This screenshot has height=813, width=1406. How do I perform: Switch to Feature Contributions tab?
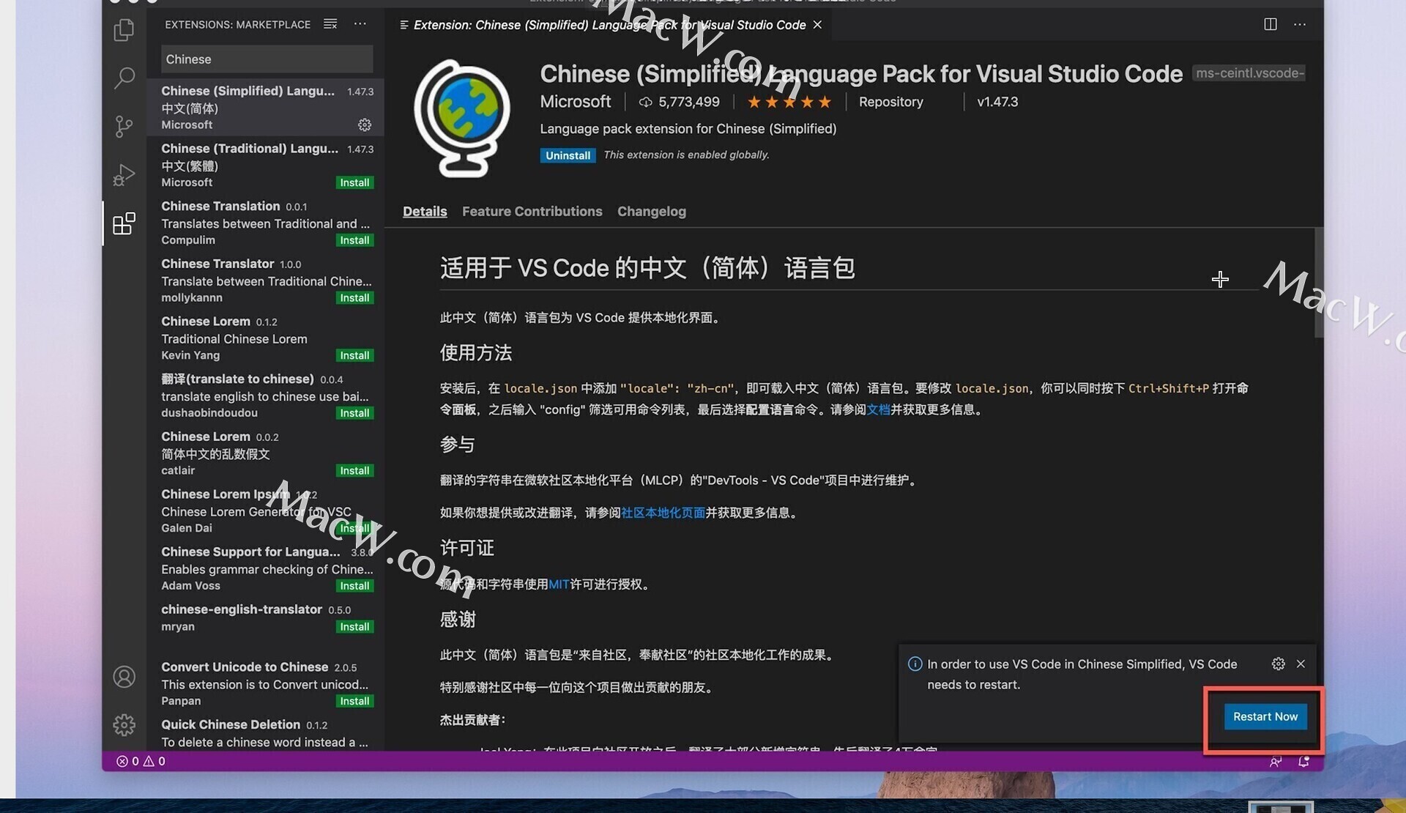532,211
